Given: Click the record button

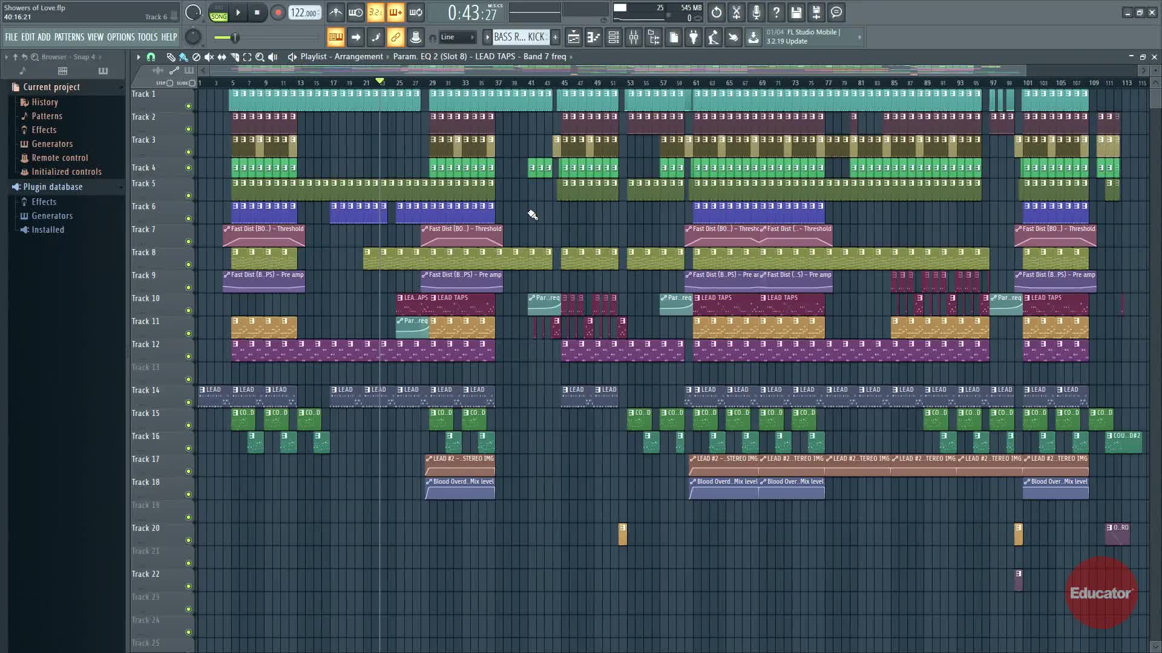Looking at the screenshot, I should pos(278,13).
